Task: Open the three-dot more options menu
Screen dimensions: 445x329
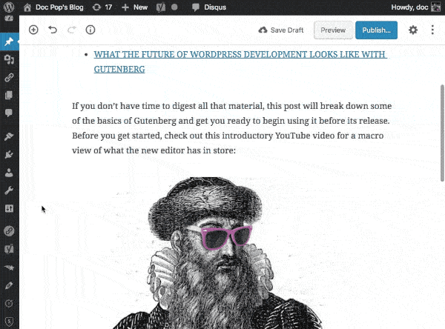Action: coord(432,30)
